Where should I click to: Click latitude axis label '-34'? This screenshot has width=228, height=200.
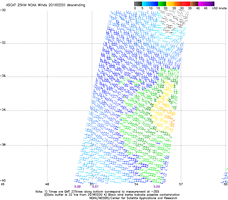point(3,76)
